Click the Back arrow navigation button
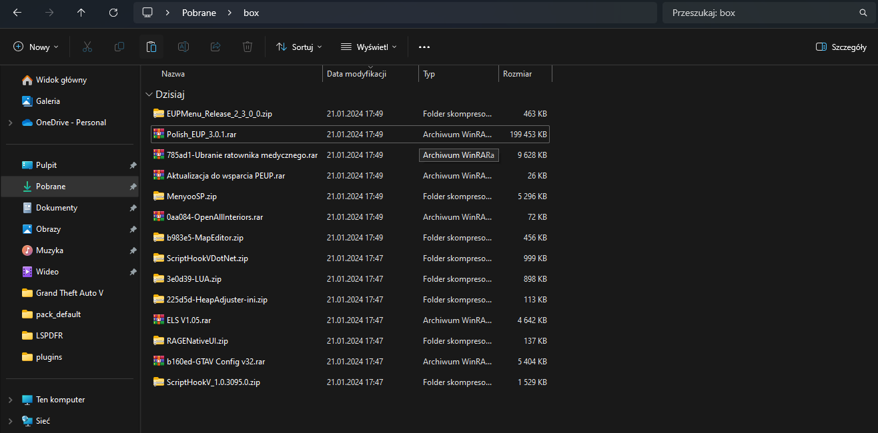878x433 pixels. (x=17, y=13)
